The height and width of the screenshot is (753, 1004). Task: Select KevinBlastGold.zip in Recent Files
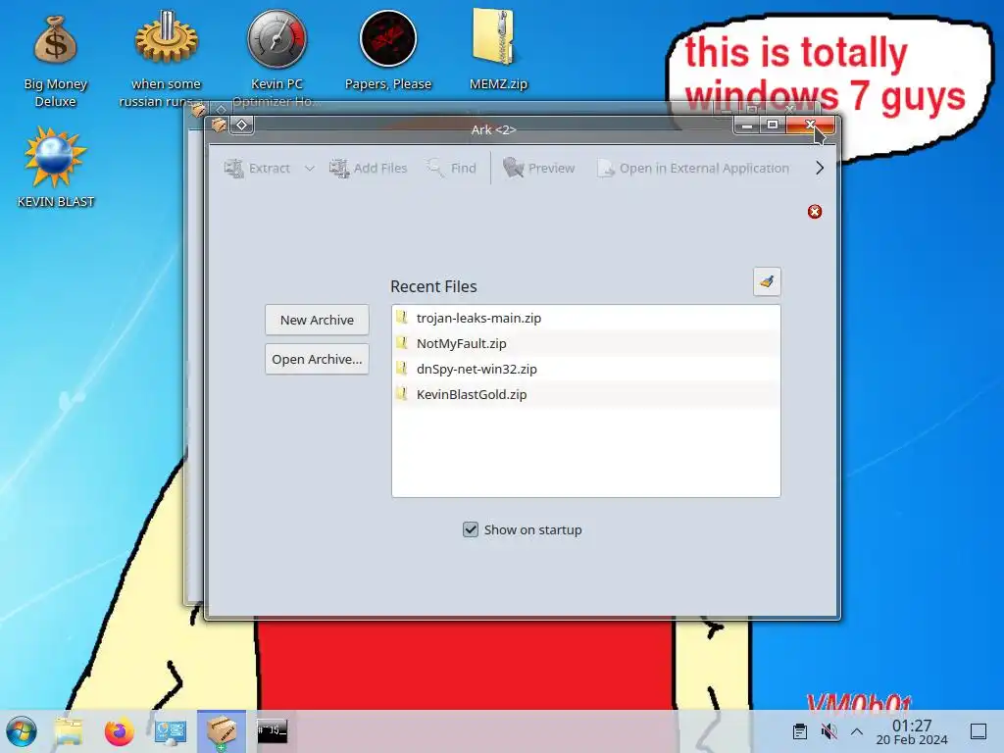586,394
